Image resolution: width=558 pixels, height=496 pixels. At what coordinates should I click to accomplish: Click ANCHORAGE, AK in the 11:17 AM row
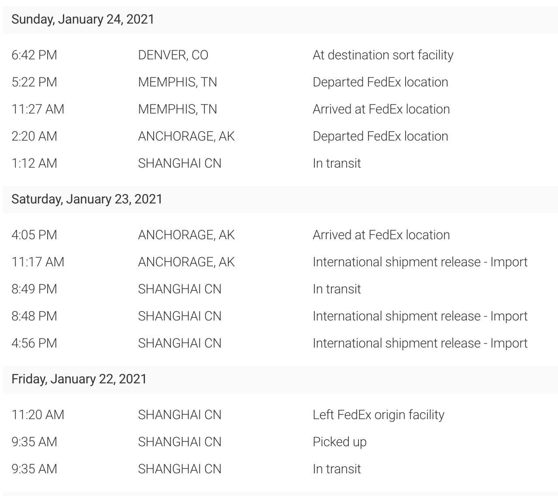[x=186, y=262]
